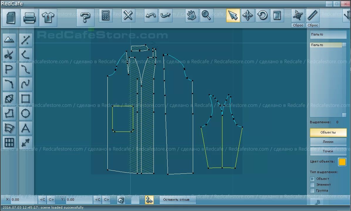Viewport: 351px width, 211px height.
Task: Select the S-curve spline tool
Action: point(26,69)
